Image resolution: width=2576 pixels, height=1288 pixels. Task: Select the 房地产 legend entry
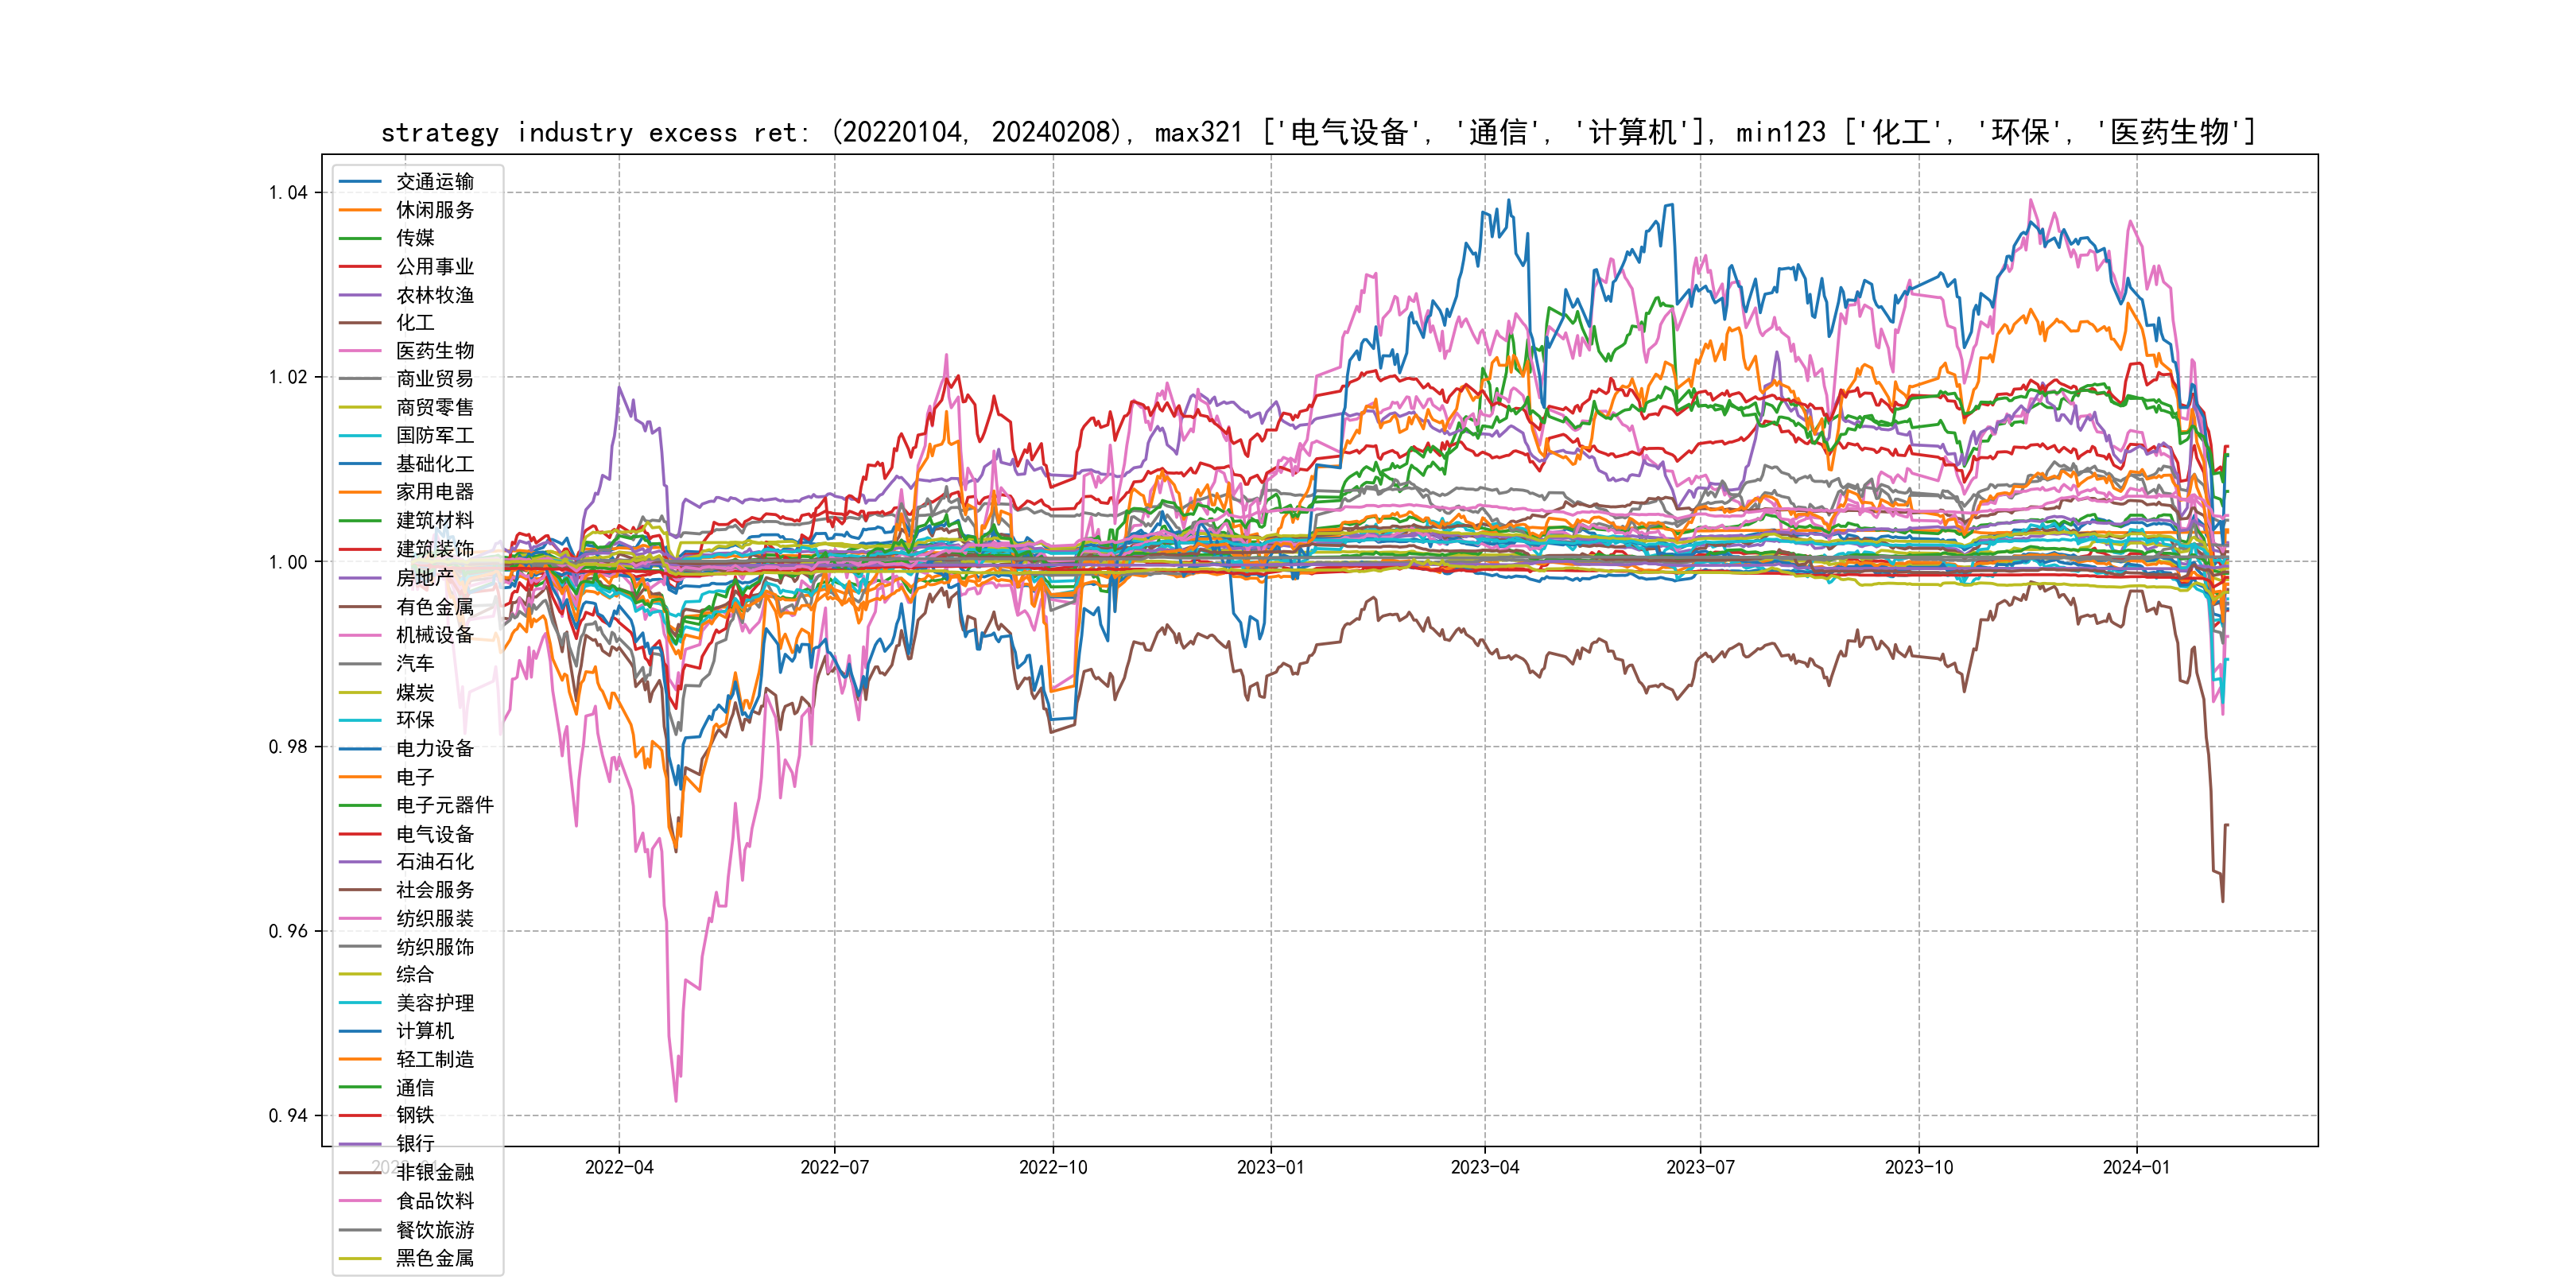424,578
